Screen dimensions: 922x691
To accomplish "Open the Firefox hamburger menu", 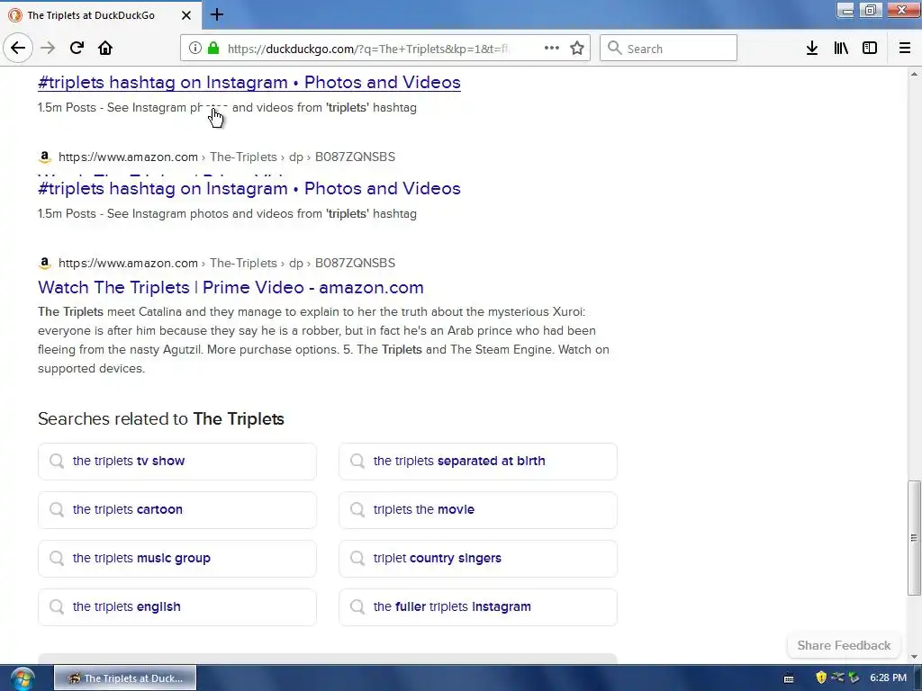I will [x=905, y=49].
